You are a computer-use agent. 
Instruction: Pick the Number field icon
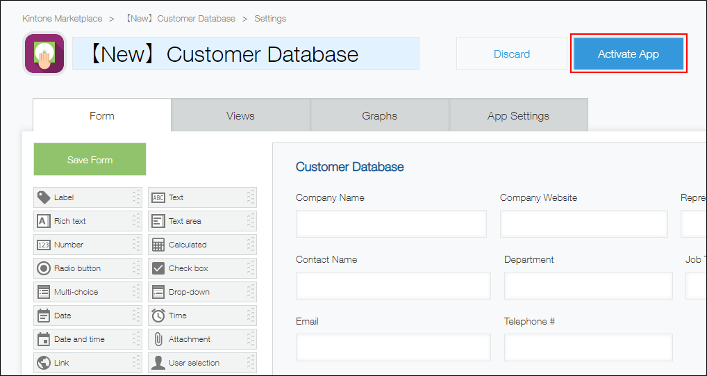[x=43, y=245]
